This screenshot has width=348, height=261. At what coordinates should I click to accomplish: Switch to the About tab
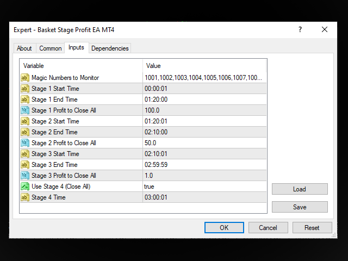click(x=24, y=48)
